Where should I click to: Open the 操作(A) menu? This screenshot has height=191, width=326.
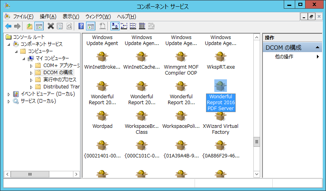[x=48, y=17]
